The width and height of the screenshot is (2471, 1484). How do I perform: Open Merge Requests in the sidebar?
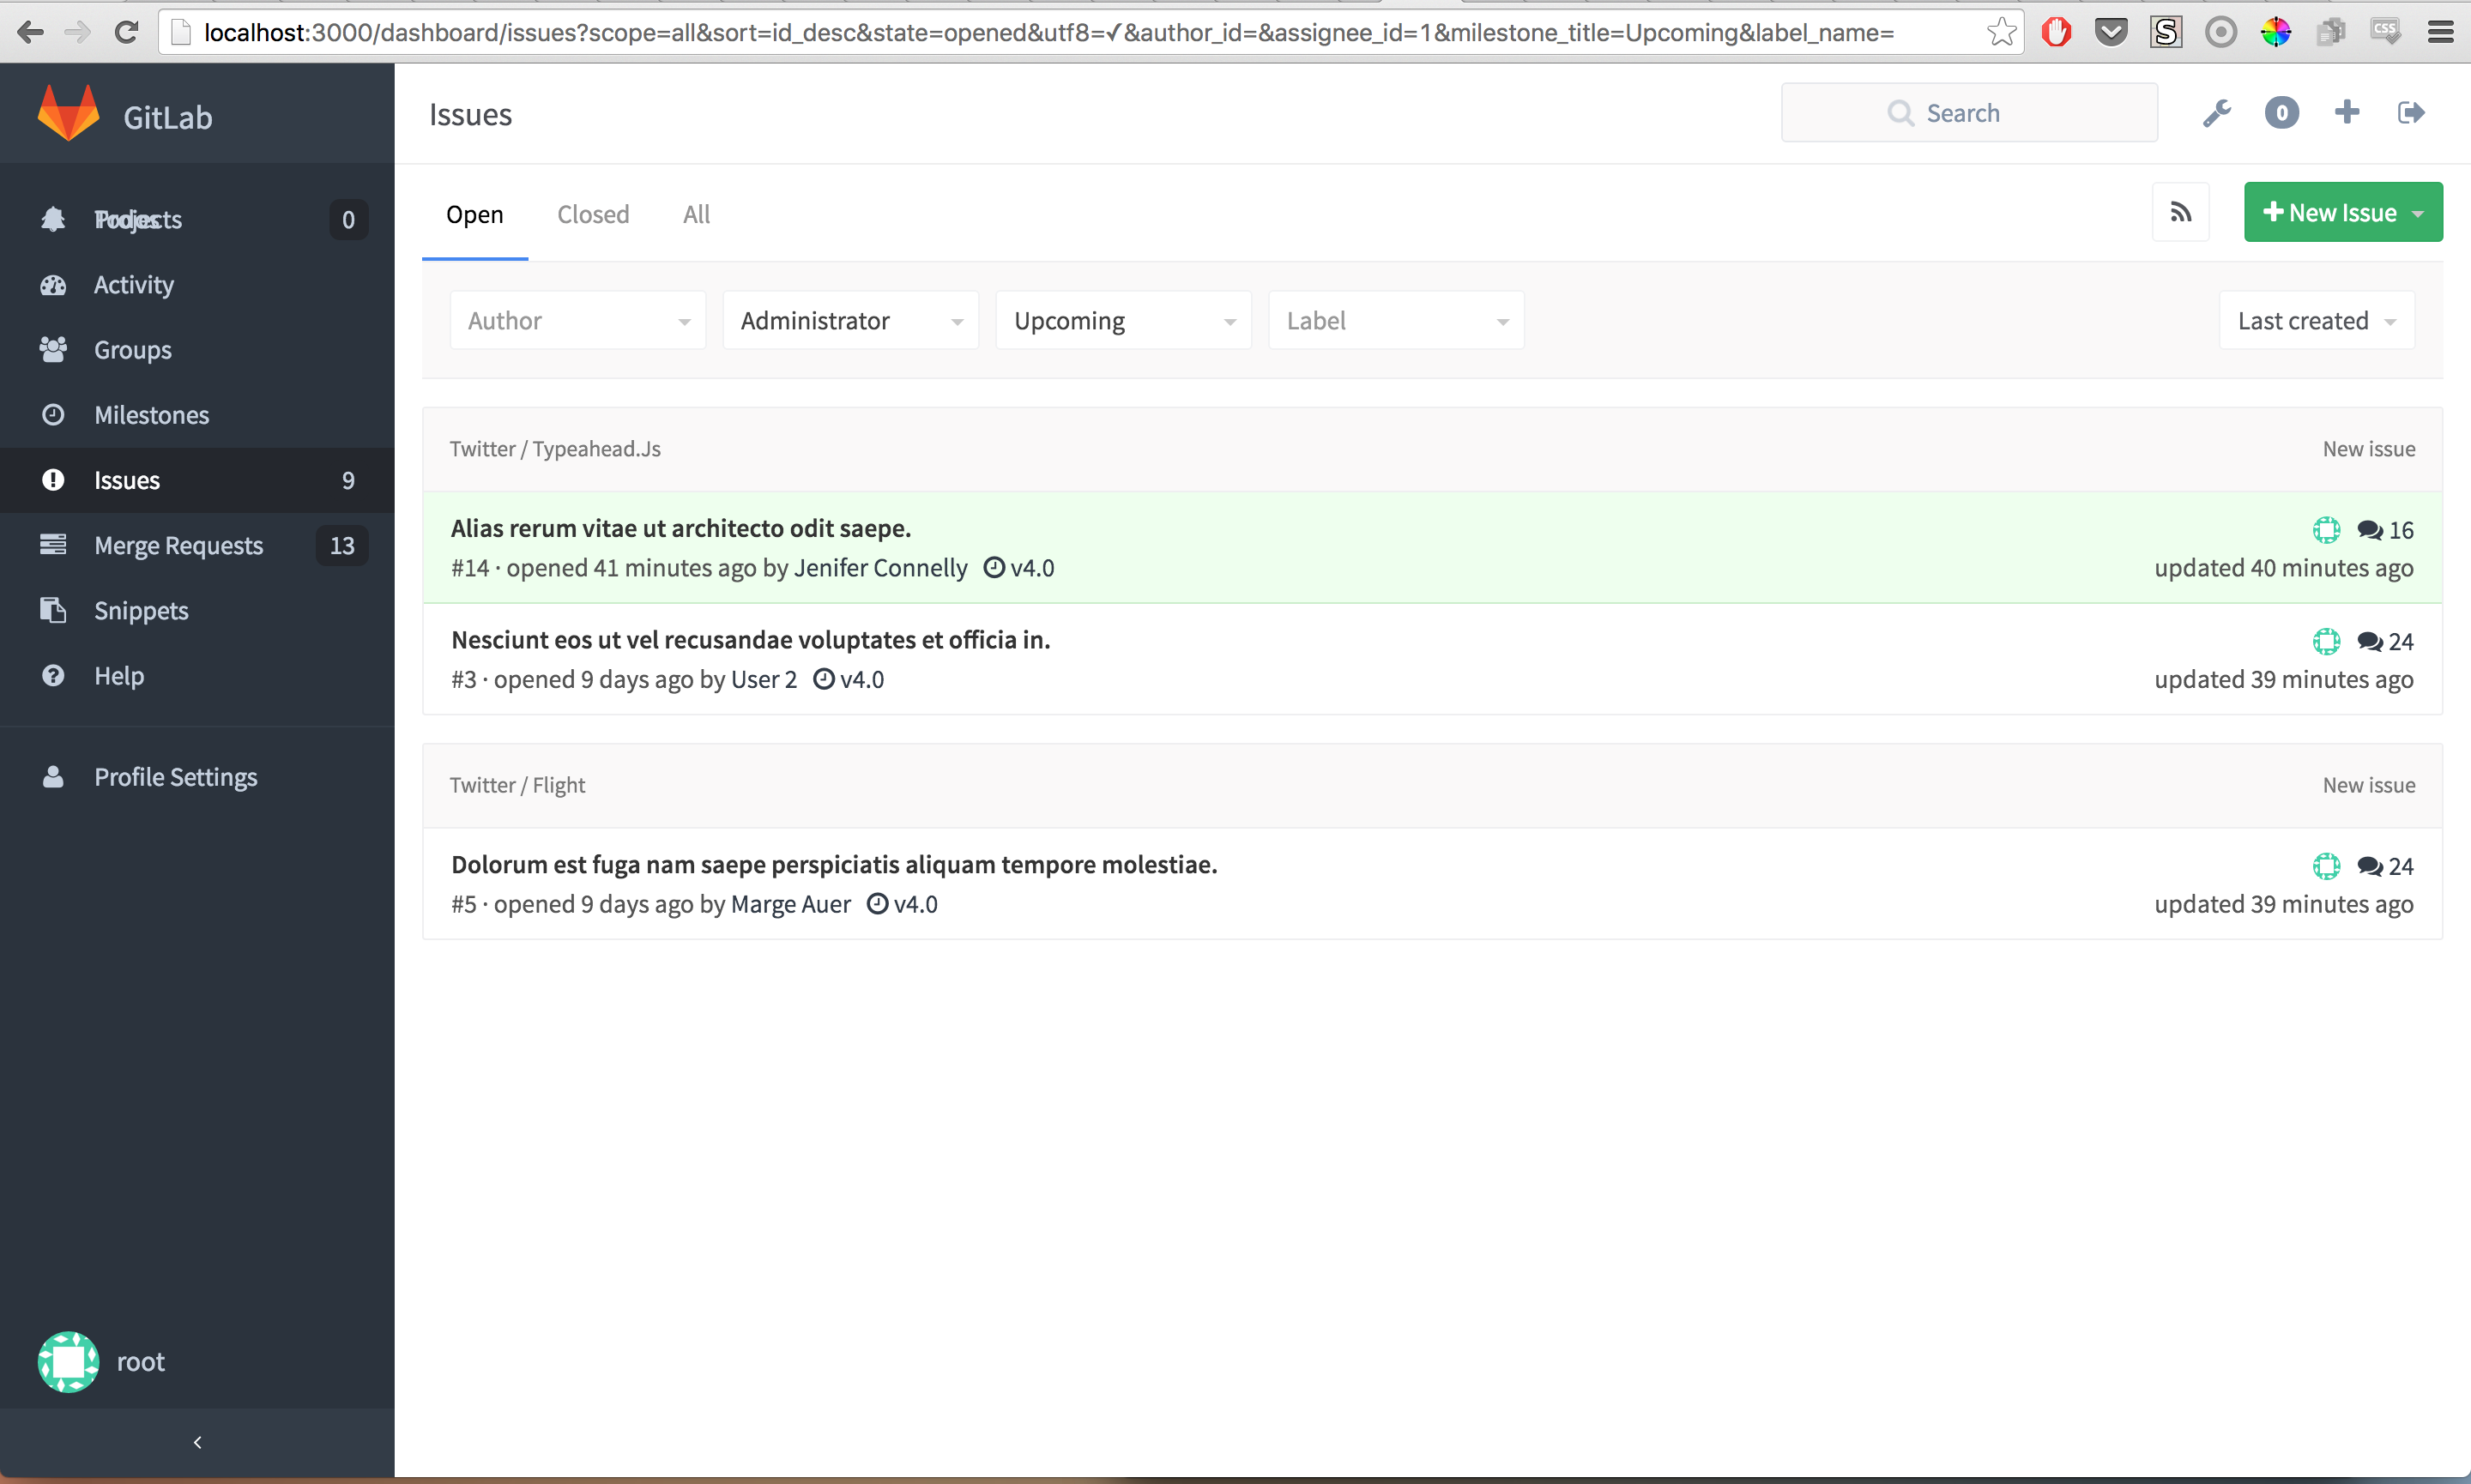pos(178,546)
